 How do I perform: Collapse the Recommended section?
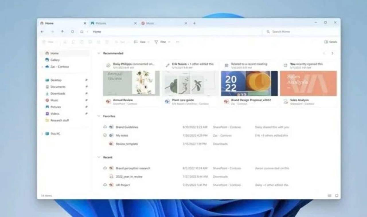[99, 53]
